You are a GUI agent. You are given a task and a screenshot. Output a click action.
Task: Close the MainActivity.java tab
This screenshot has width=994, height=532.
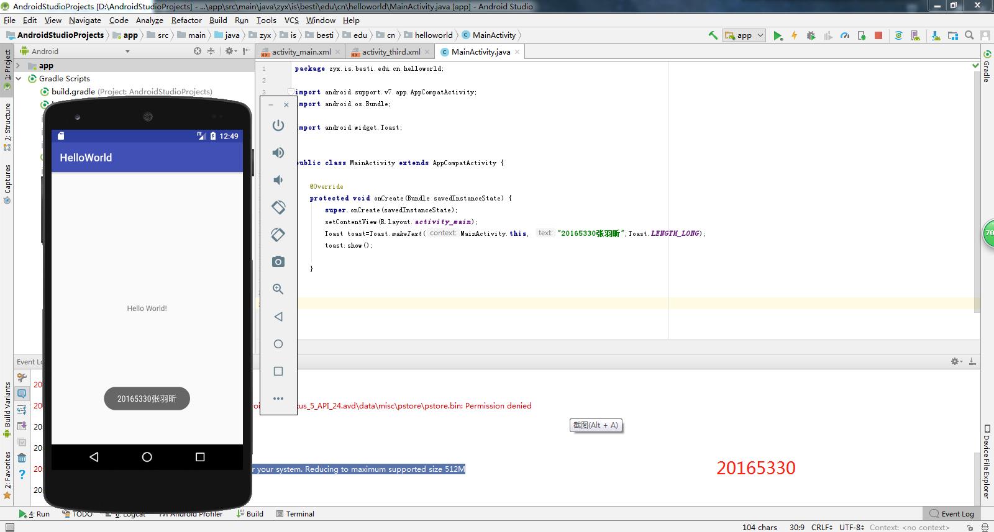(x=516, y=52)
